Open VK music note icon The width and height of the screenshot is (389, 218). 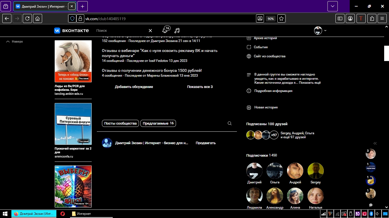coord(177,31)
